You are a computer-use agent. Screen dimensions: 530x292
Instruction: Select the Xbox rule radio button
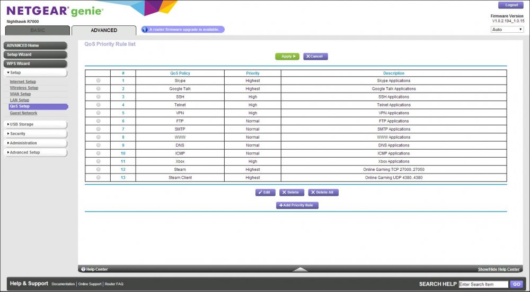click(99, 161)
